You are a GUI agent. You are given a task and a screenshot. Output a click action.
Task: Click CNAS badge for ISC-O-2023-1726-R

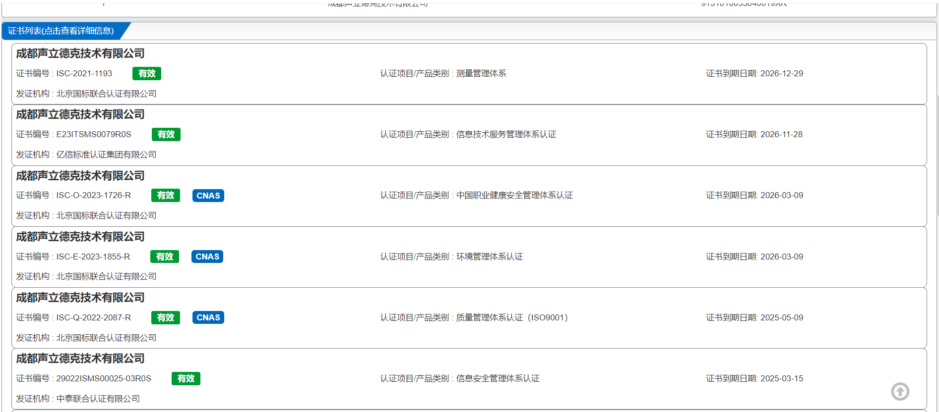point(208,196)
